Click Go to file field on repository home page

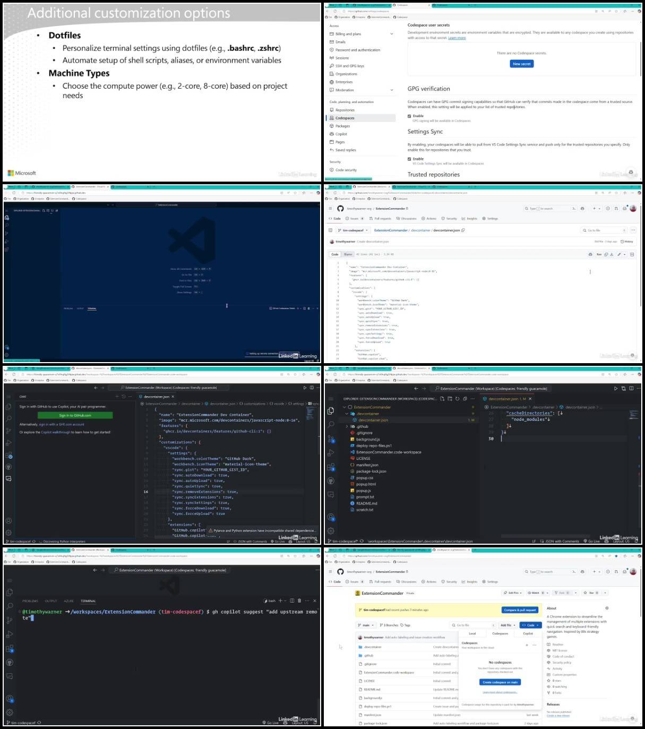pos(473,625)
